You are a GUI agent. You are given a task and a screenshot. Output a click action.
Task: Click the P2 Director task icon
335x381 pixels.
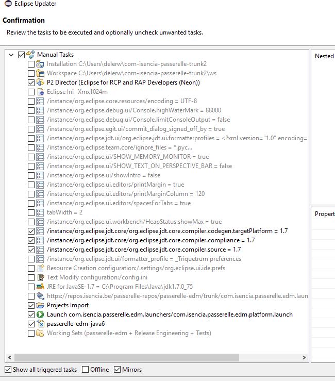click(x=40, y=82)
